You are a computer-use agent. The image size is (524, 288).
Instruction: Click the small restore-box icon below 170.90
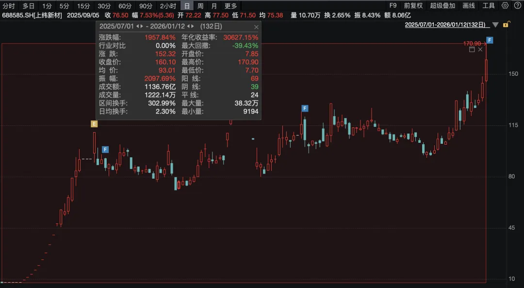[x=472, y=49]
